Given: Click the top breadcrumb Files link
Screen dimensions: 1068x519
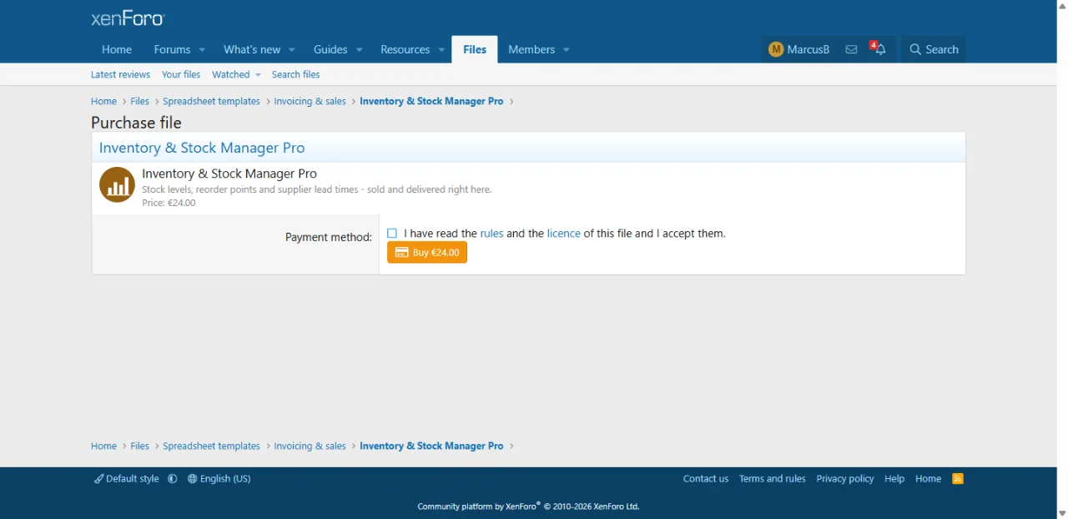Looking at the screenshot, I should (139, 101).
